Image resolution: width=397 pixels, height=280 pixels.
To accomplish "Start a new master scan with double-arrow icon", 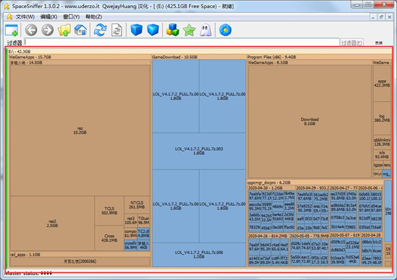I will pos(100,30).
